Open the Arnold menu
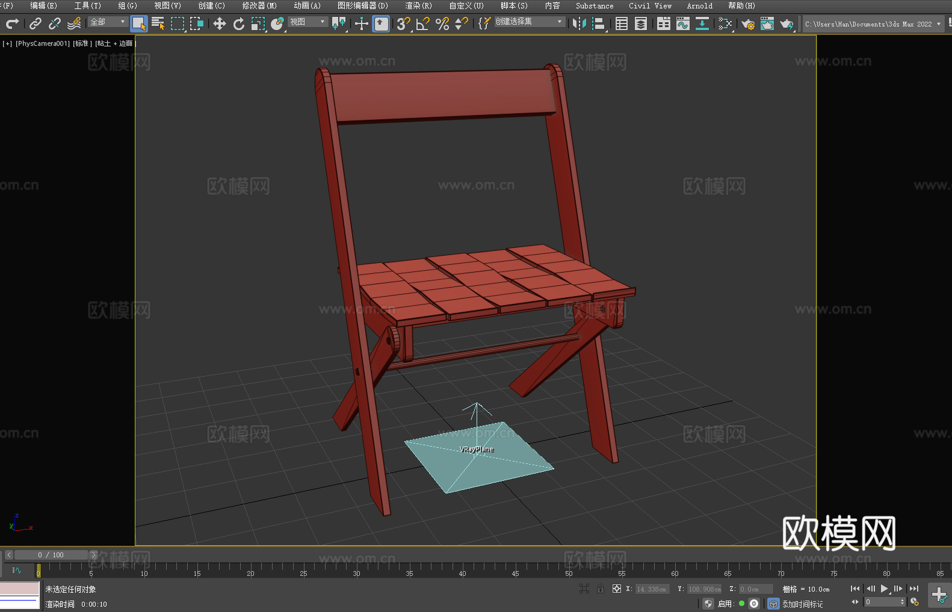952x612 pixels. point(699,5)
